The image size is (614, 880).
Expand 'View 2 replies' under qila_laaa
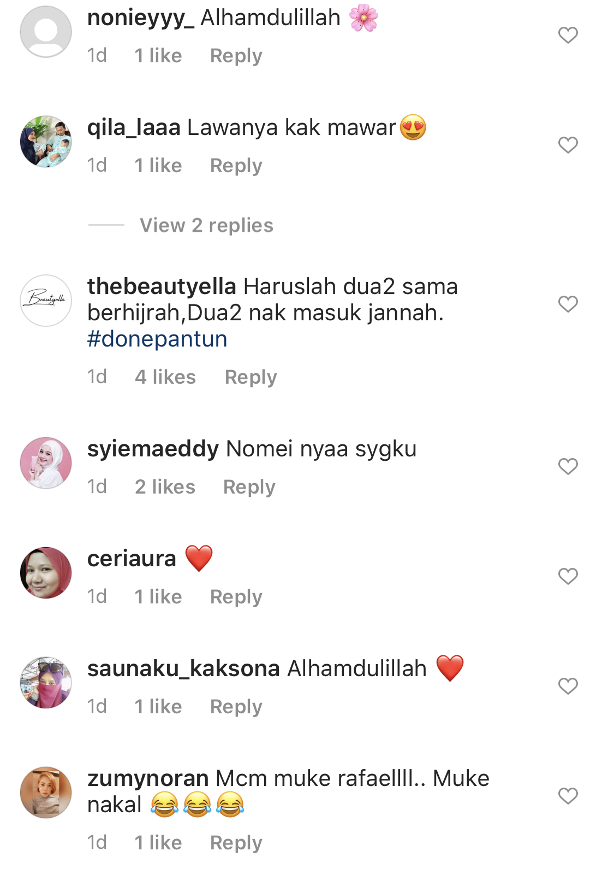pyautogui.click(x=206, y=225)
